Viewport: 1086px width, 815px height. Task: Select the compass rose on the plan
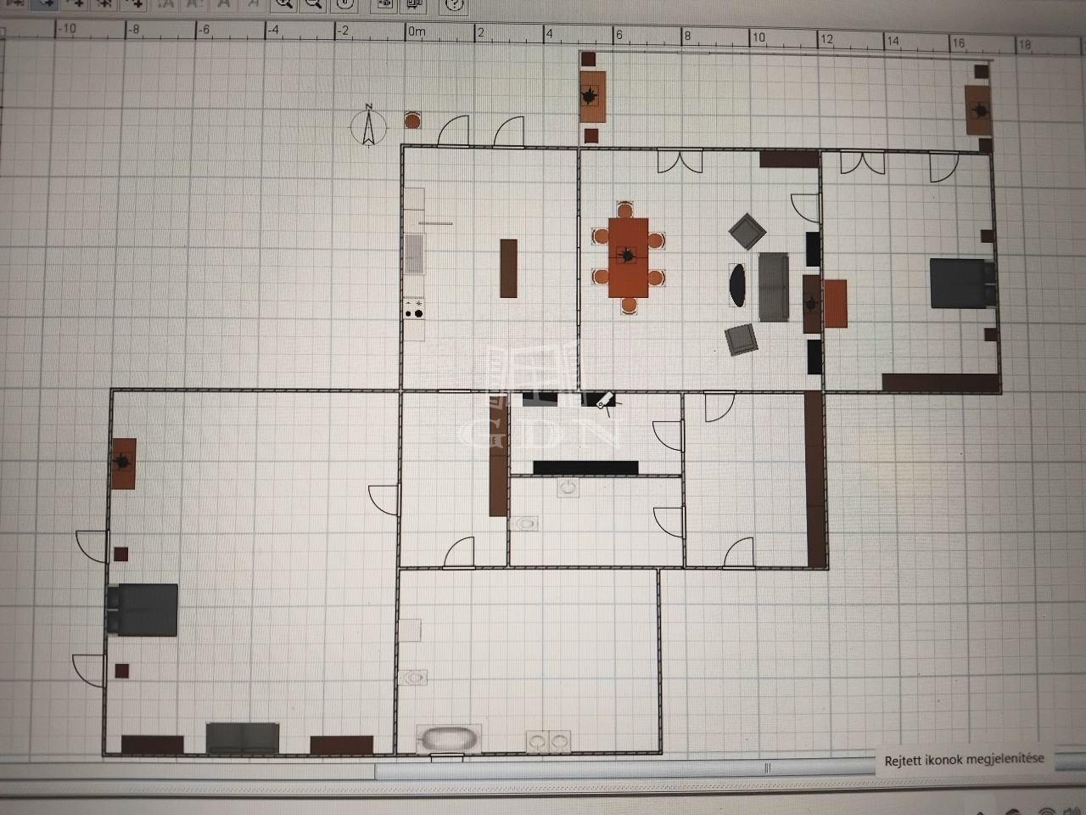tap(368, 126)
